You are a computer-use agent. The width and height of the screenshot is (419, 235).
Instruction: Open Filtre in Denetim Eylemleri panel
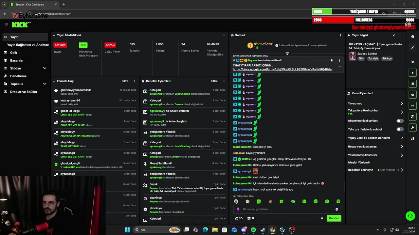pyautogui.click(x=214, y=81)
